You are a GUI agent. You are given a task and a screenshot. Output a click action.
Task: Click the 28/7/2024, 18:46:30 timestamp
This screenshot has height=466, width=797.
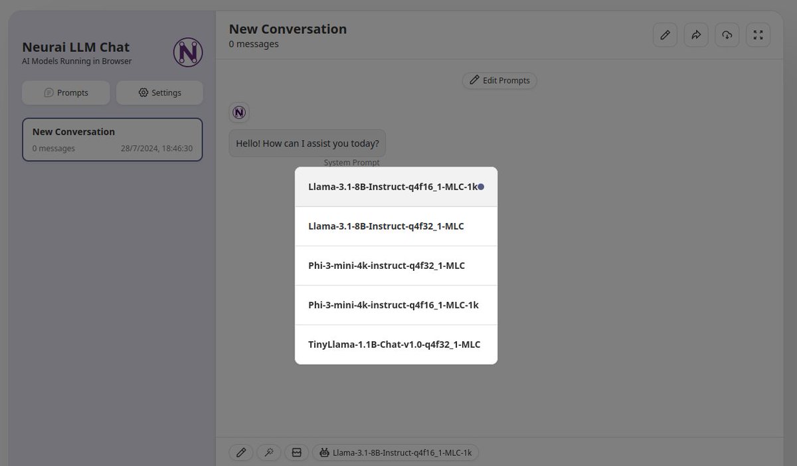157,149
